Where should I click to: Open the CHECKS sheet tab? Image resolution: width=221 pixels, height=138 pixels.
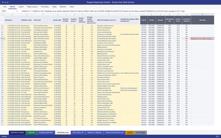[x=31, y=132]
